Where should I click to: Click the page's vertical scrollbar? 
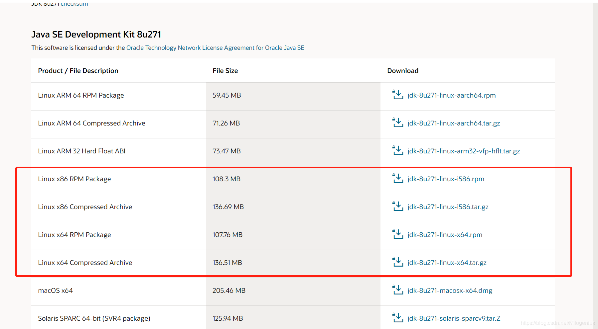pos(595,166)
